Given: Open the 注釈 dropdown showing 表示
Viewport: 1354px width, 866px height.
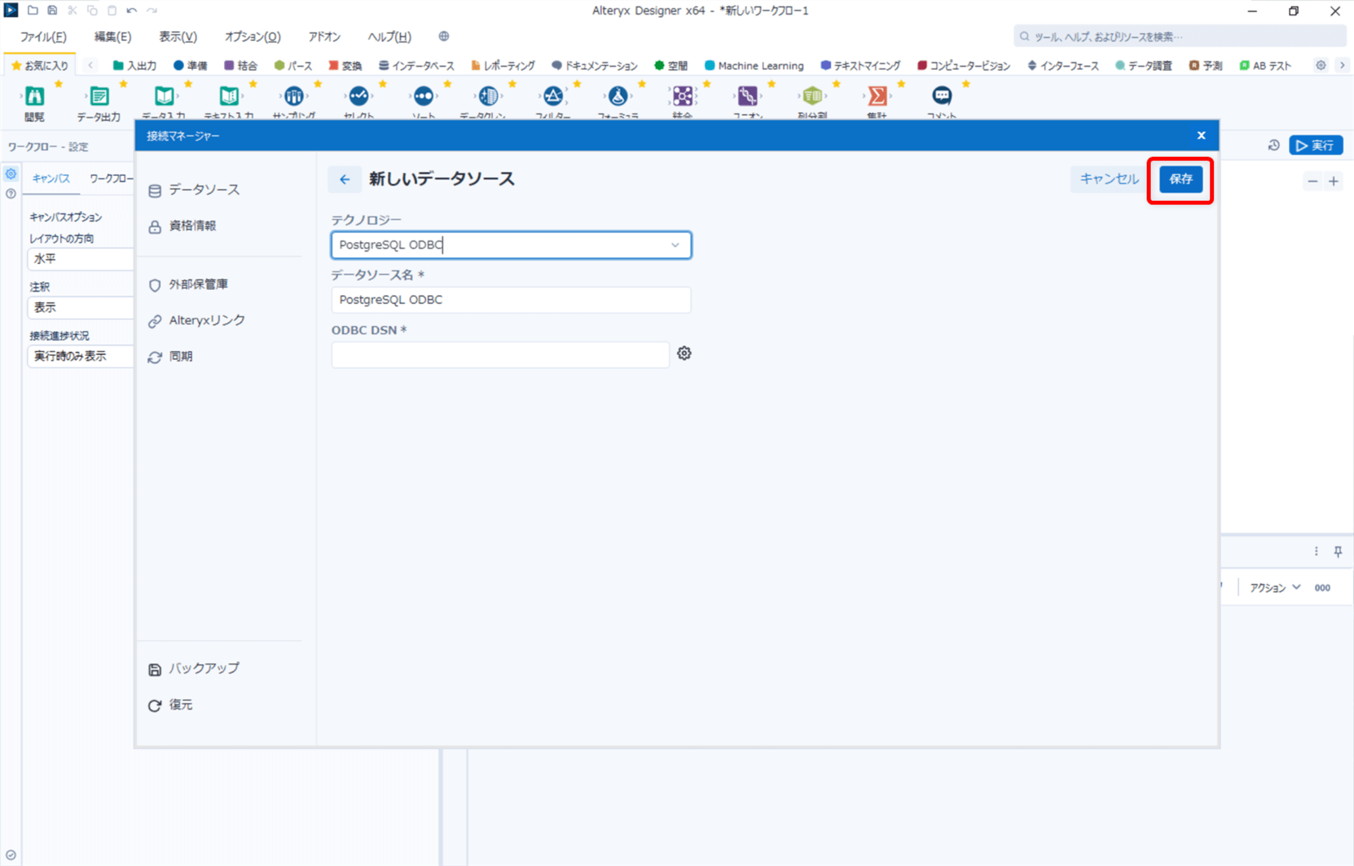Looking at the screenshot, I should [x=81, y=307].
